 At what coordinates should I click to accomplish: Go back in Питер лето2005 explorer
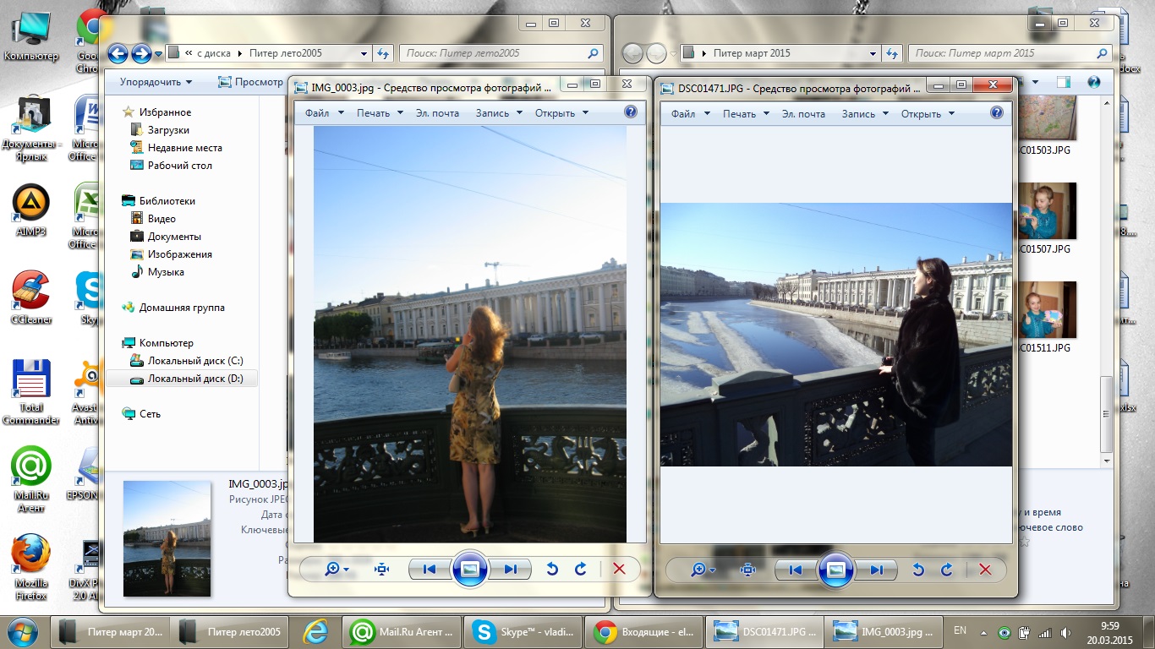click(118, 53)
